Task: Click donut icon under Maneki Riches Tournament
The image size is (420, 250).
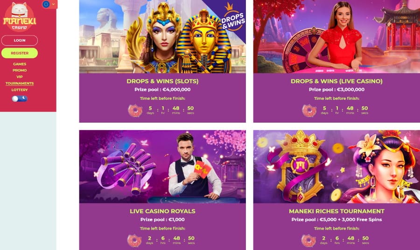Action: point(308,240)
